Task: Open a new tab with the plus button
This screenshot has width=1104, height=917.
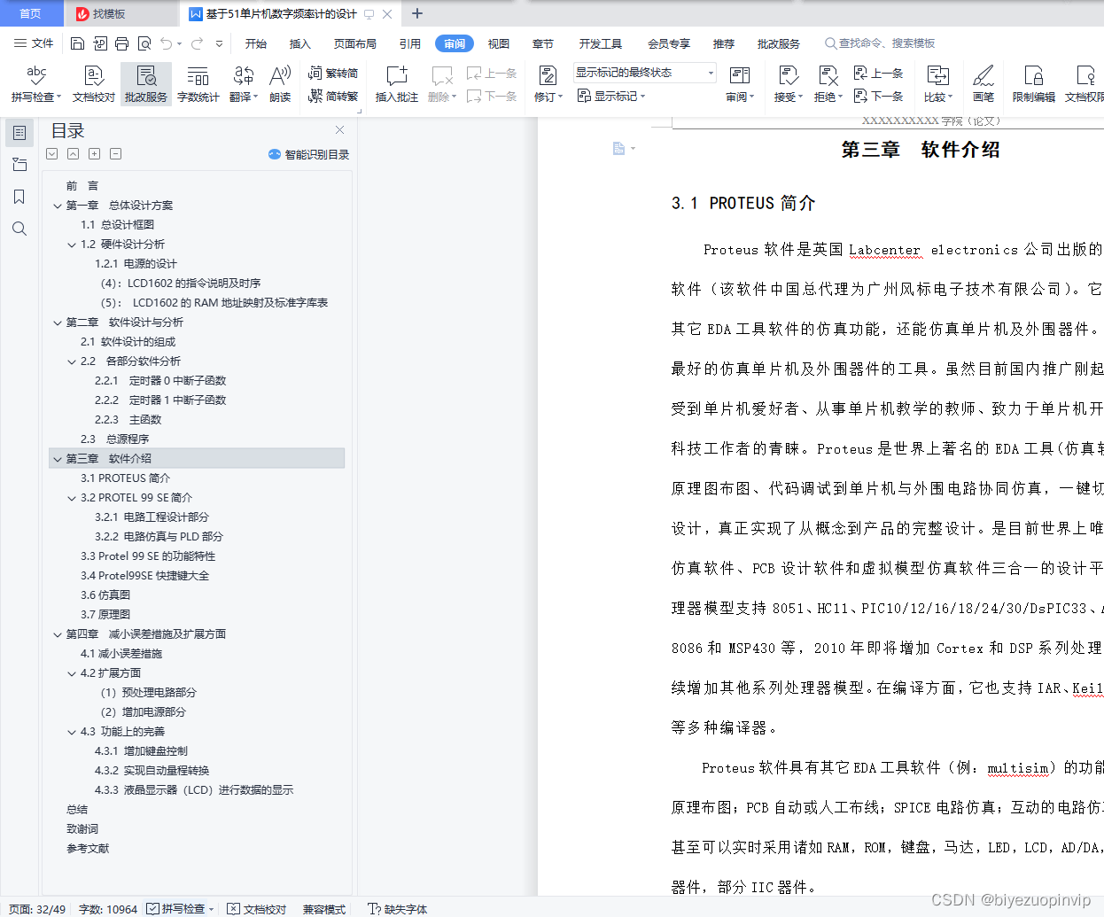Action: coord(417,13)
